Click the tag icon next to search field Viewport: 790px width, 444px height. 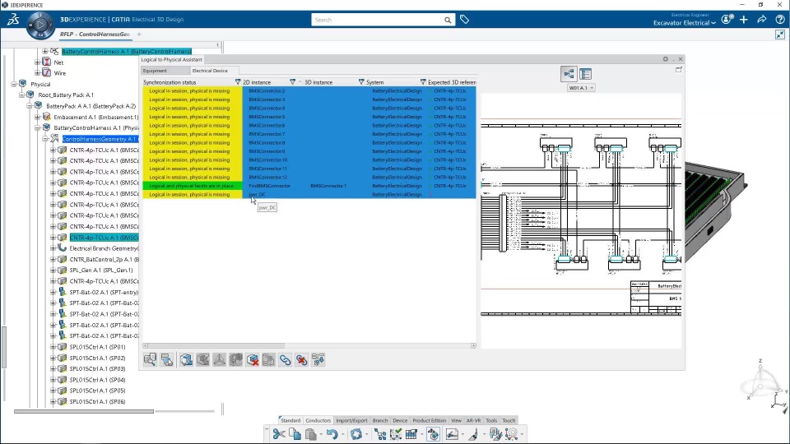coord(464,20)
